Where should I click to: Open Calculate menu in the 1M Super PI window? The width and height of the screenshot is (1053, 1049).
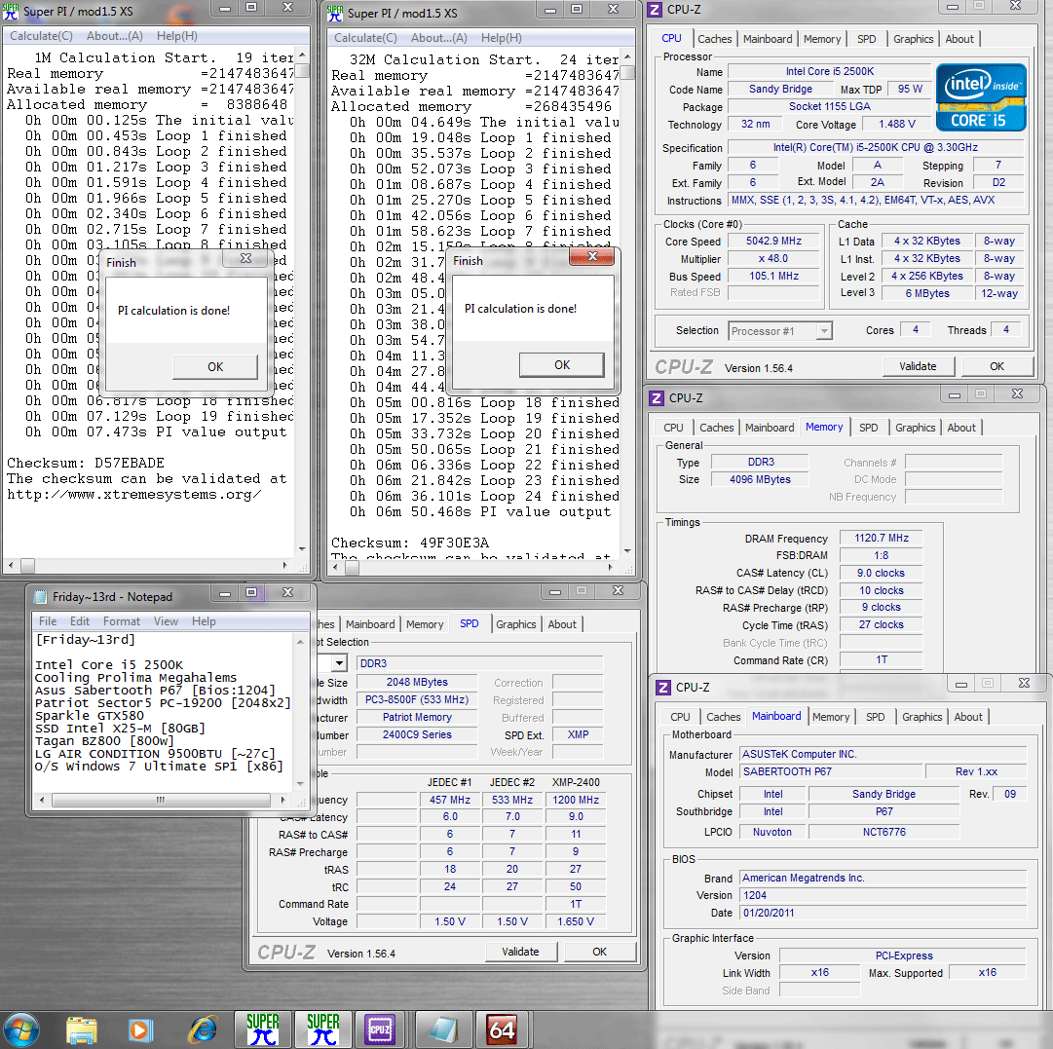click(41, 36)
